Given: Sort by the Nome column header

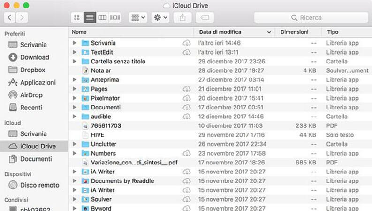Looking at the screenshot, I should [x=79, y=32].
